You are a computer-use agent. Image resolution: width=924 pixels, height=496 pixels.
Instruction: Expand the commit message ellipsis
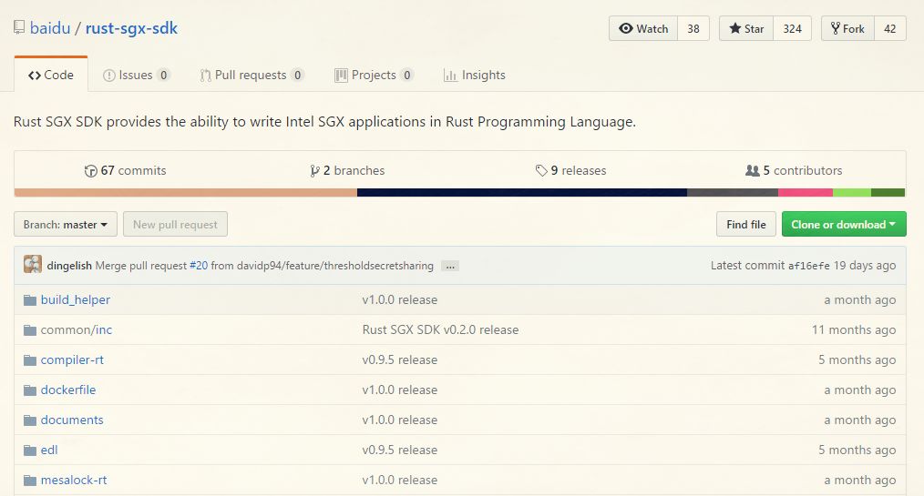pyautogui.click(x=450, y=267)
